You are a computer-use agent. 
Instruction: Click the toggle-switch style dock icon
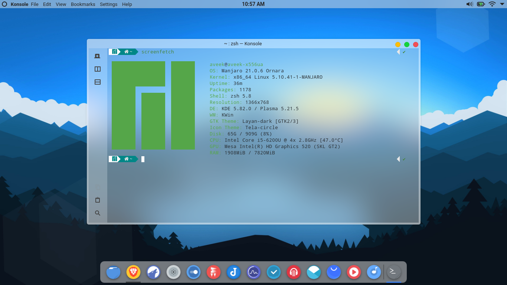point(193,272)
